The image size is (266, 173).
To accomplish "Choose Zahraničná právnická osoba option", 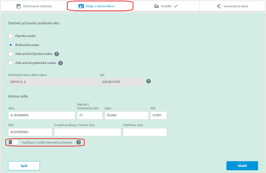I will [11, 63].
